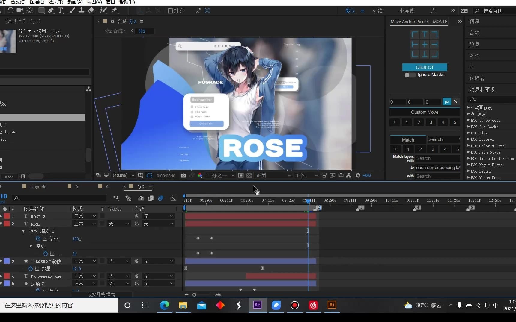The height and width of the screenshot is (322, 516).
Task: Select the Puppet Pin tool
Action: tap(114, 10)
